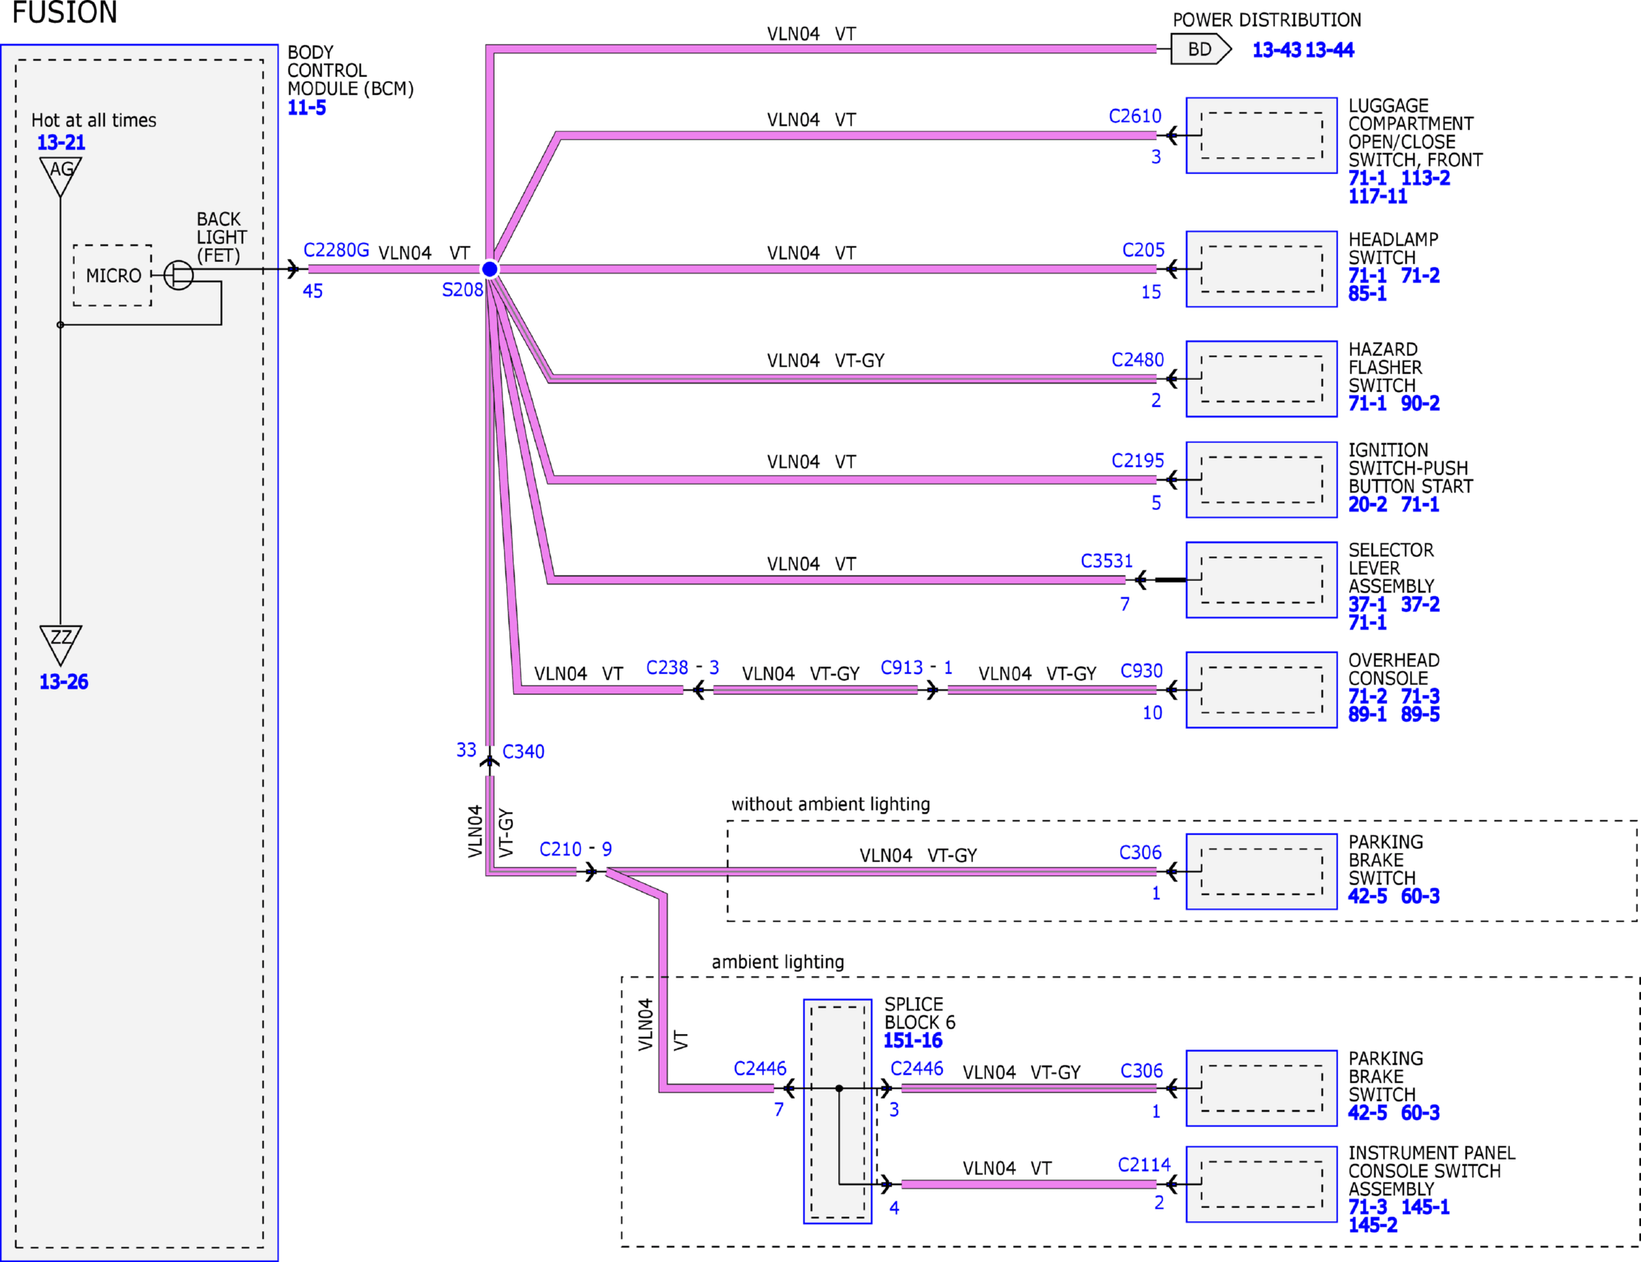
Task: Open the 145-1 instrument panel reference
Action: pyautogui.click(x=1425, y=1207)
